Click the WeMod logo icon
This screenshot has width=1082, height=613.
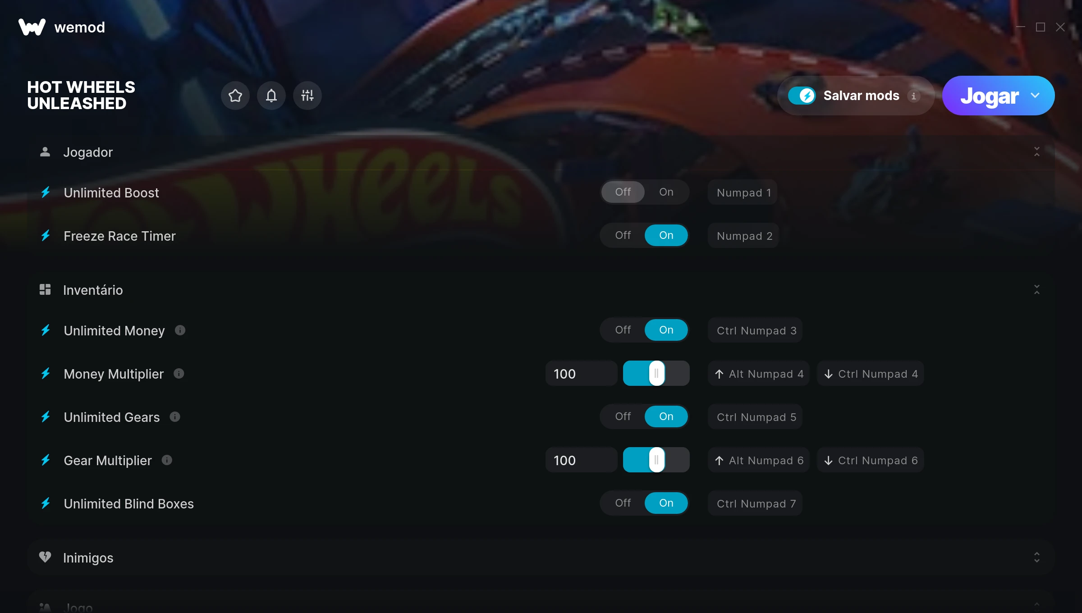tap(32, 27)
